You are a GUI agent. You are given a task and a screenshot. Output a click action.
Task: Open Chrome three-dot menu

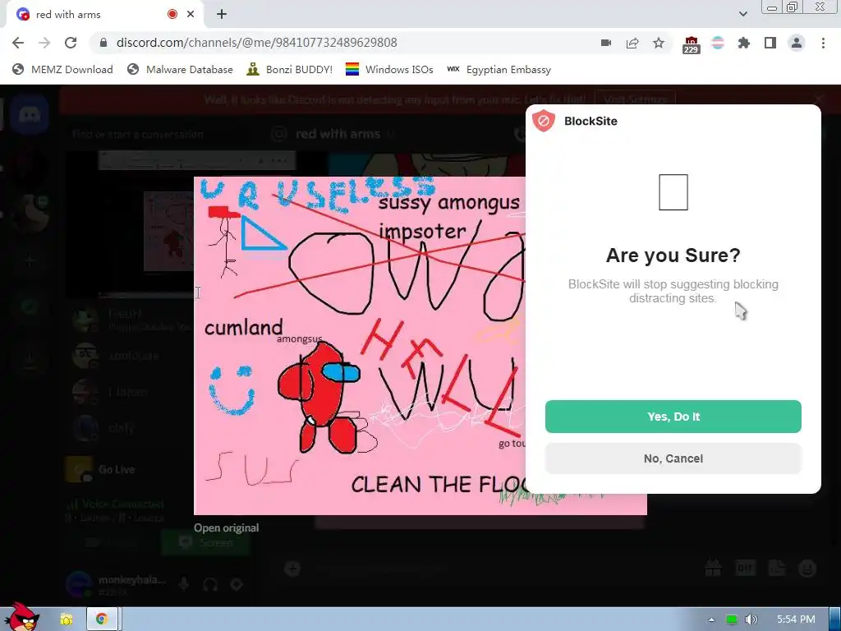pos(823,43)
